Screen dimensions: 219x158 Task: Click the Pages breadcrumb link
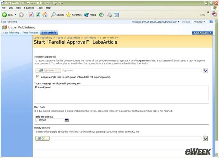coord(59,38)
